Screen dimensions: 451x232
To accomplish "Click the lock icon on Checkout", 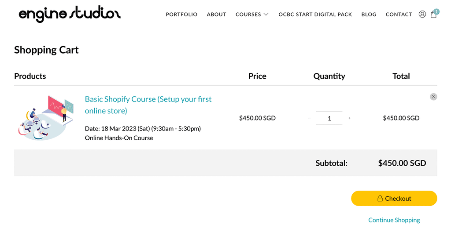I will tap(380, 199).
